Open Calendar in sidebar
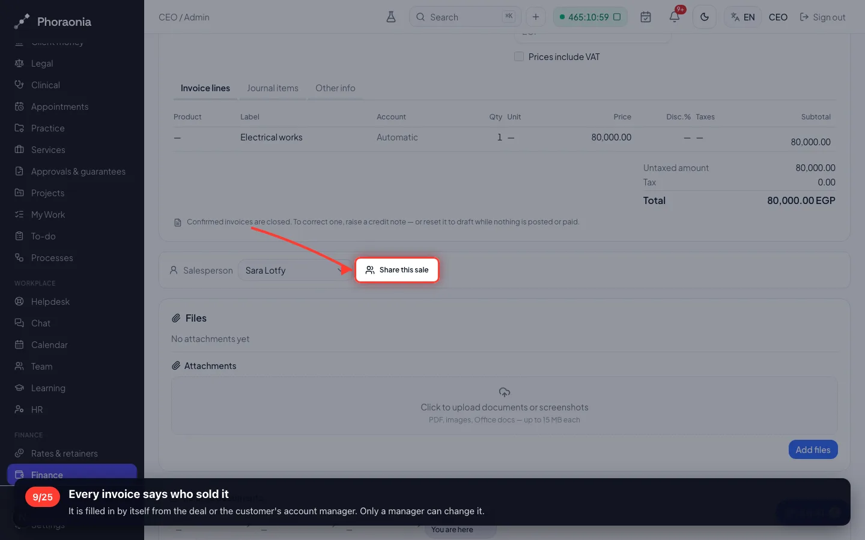The height and width of the screenshot is (540, 865). pyautogui.click(x=72, y=344)
